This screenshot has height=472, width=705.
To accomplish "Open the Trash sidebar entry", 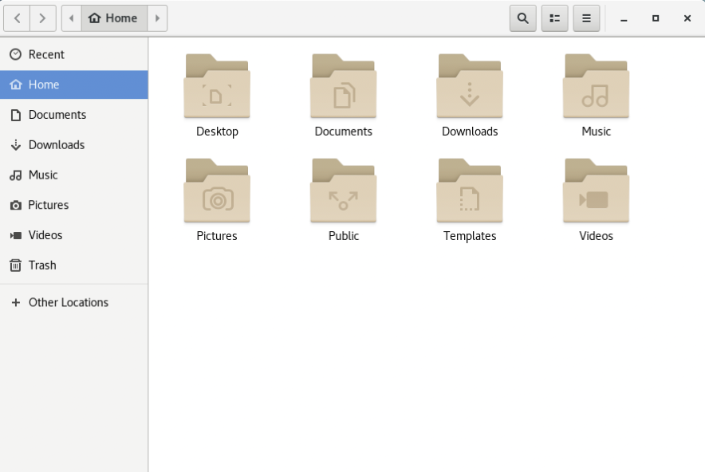I will pos(73,265).
